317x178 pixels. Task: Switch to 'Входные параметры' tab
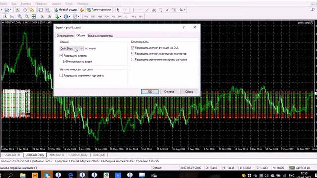click(x=101, y=36)
